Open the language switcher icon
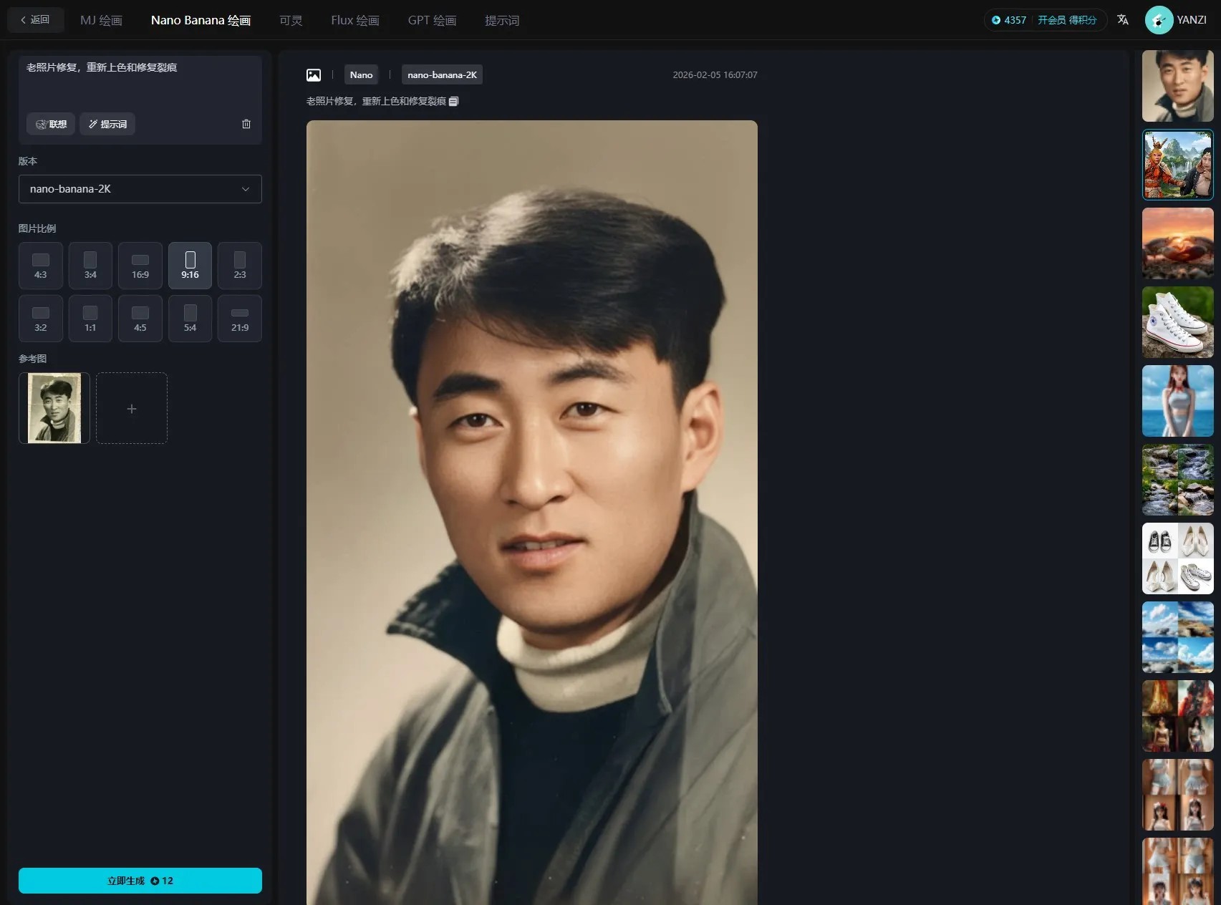Screen dimensions: 1221x905 click(x=1122, y=20)
